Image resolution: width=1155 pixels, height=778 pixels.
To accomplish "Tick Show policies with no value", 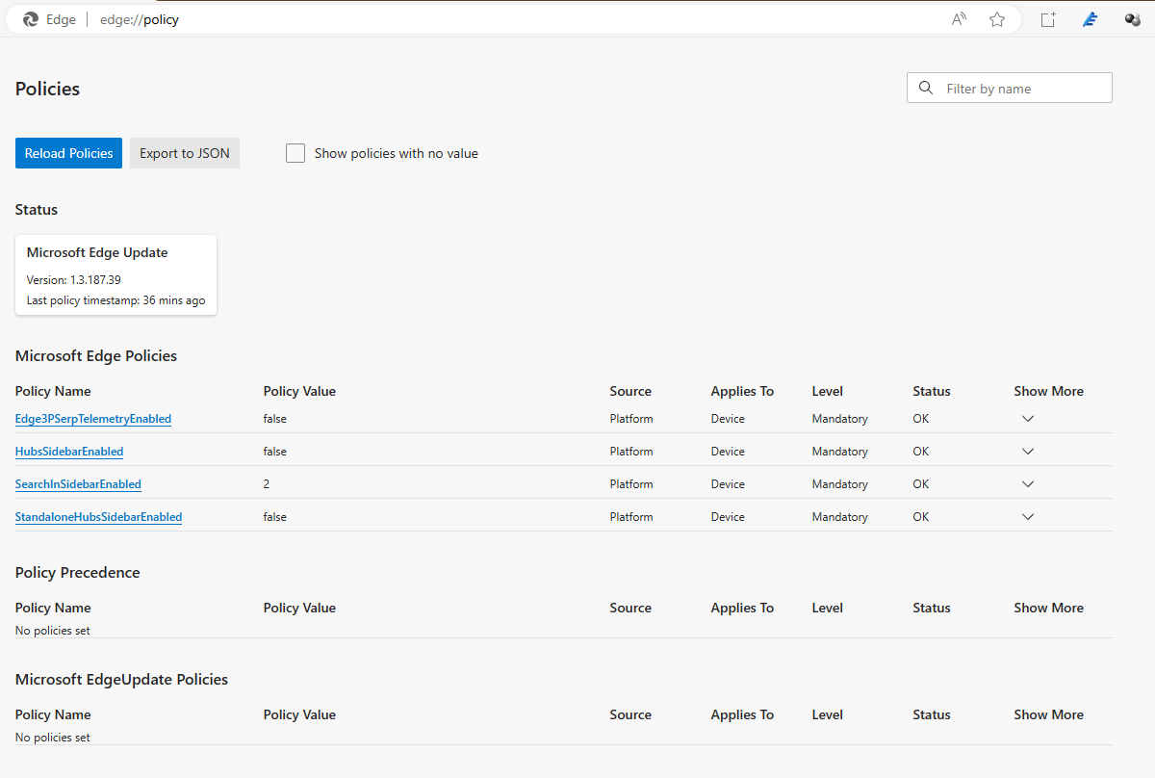I will (295, 153).
